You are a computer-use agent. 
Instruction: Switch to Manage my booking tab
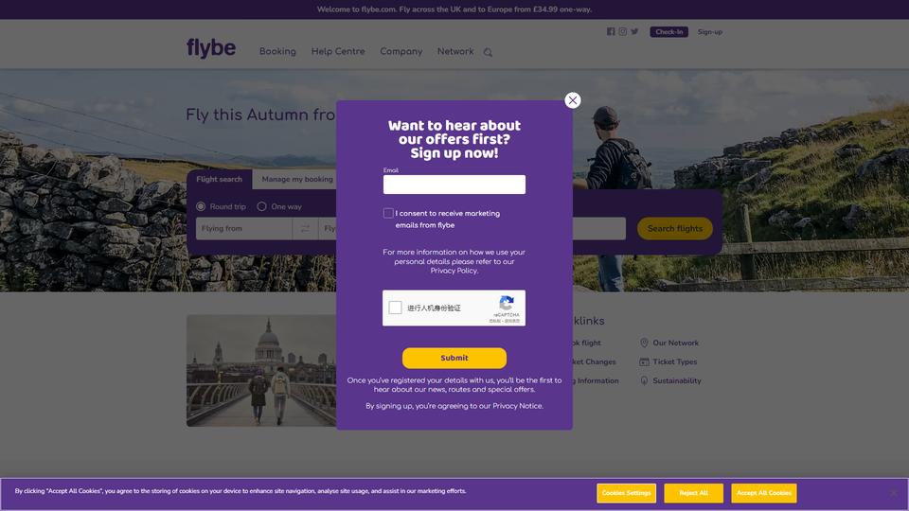pyautogui.click(x=297, y=180)
